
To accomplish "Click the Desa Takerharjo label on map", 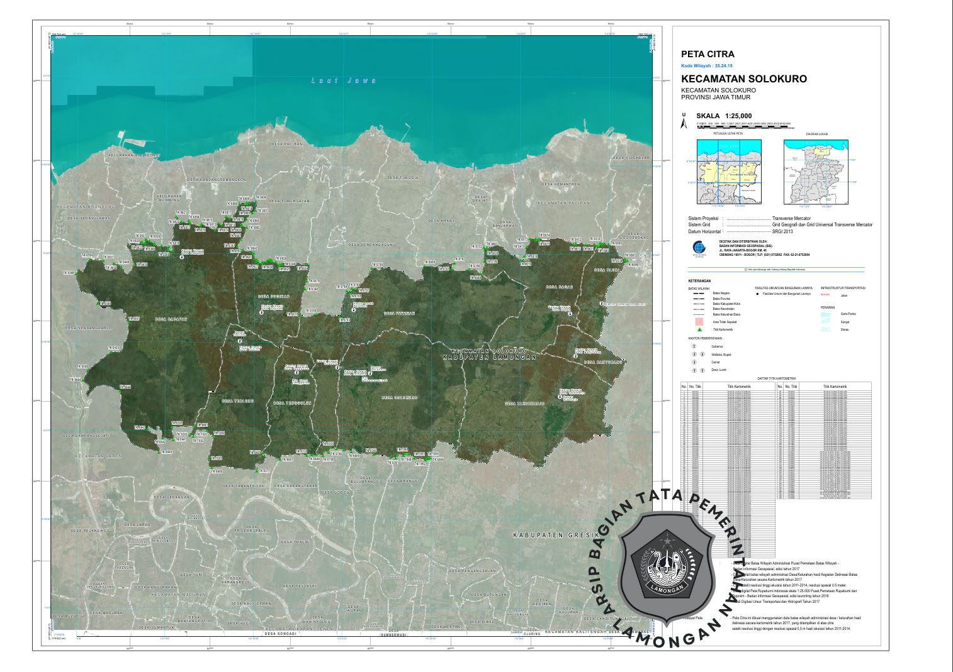I will pos(524,404).
